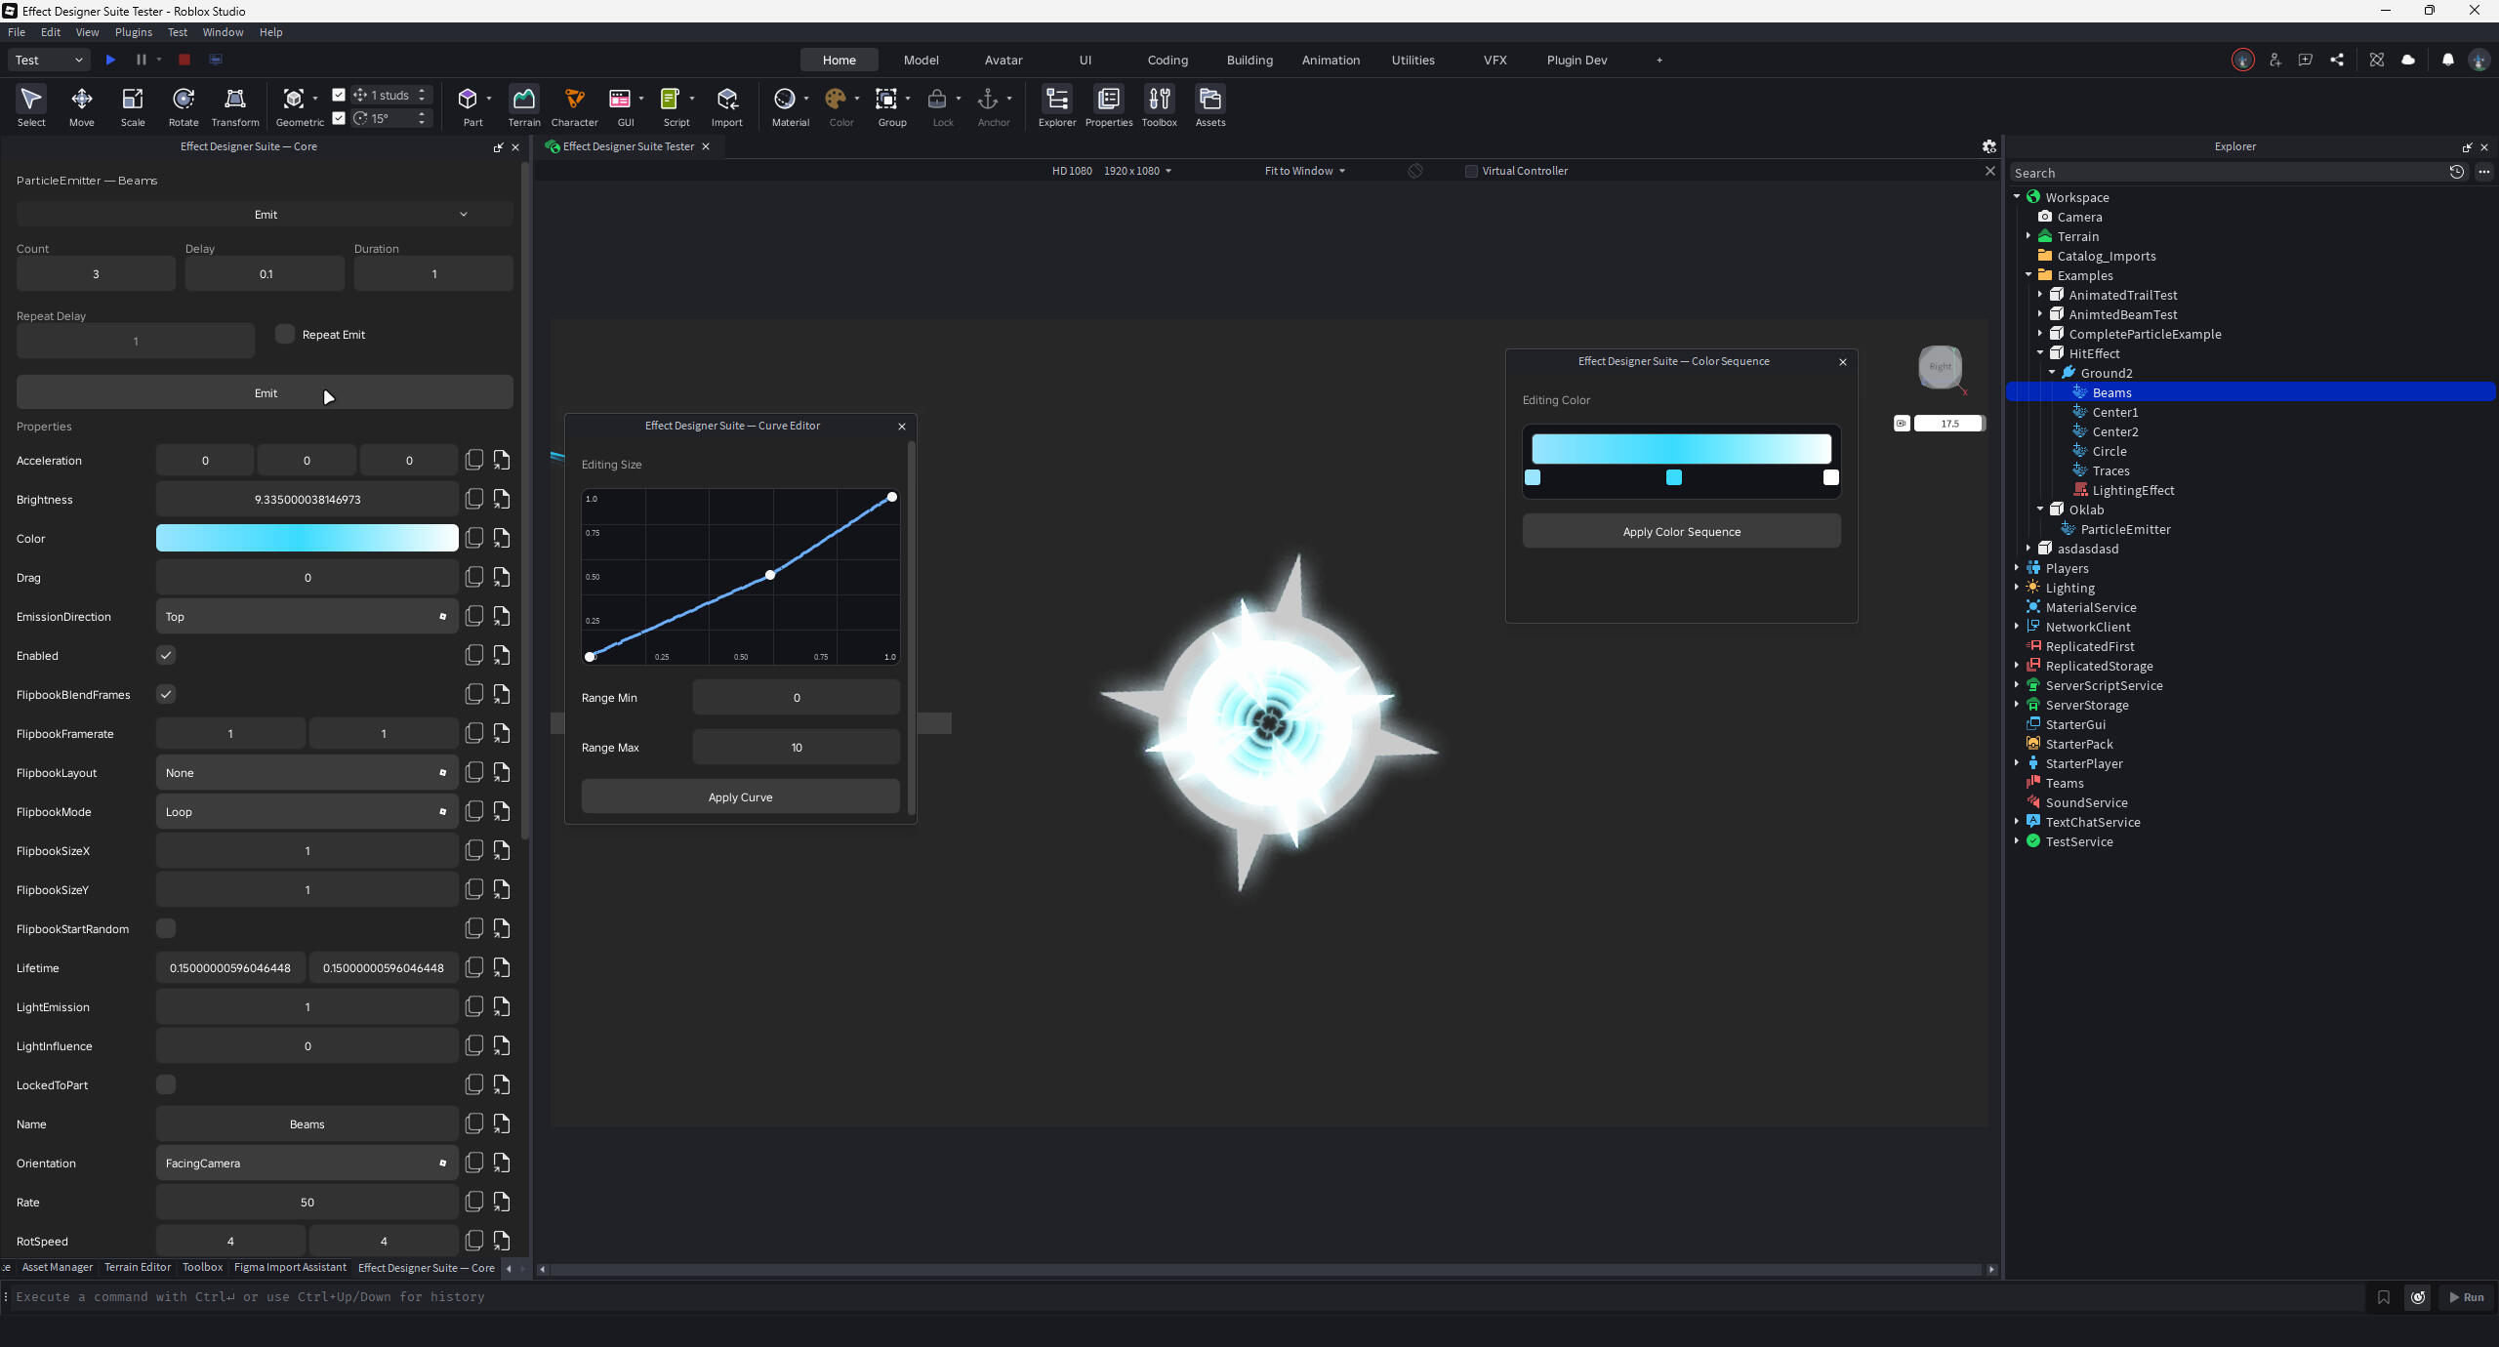Image resolution: width=2499 pixels, height=1347 pixels.
Task: Choose the Rotate tool
Action: point(184,106)
